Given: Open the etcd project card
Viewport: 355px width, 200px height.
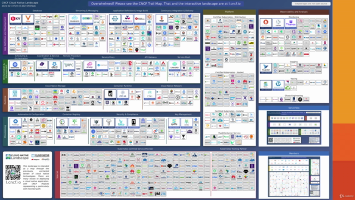Looking at the screenshot, I should click(x=54, y=66).
